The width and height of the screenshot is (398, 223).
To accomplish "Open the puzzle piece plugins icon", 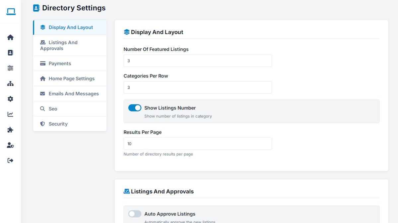I will (10, 130).
